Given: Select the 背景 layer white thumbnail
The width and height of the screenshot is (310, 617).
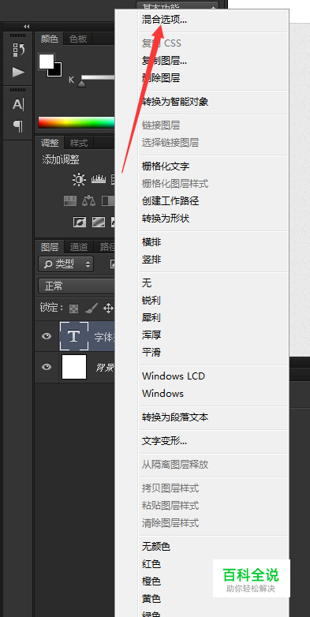Looking at the screenshot, I should 74,367.
